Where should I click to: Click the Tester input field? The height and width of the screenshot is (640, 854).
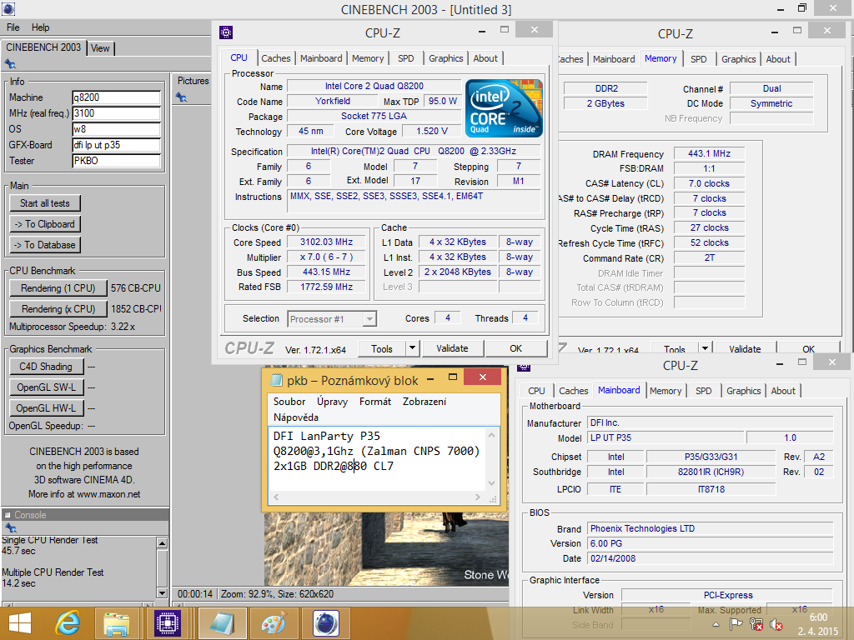pos(116,161)
